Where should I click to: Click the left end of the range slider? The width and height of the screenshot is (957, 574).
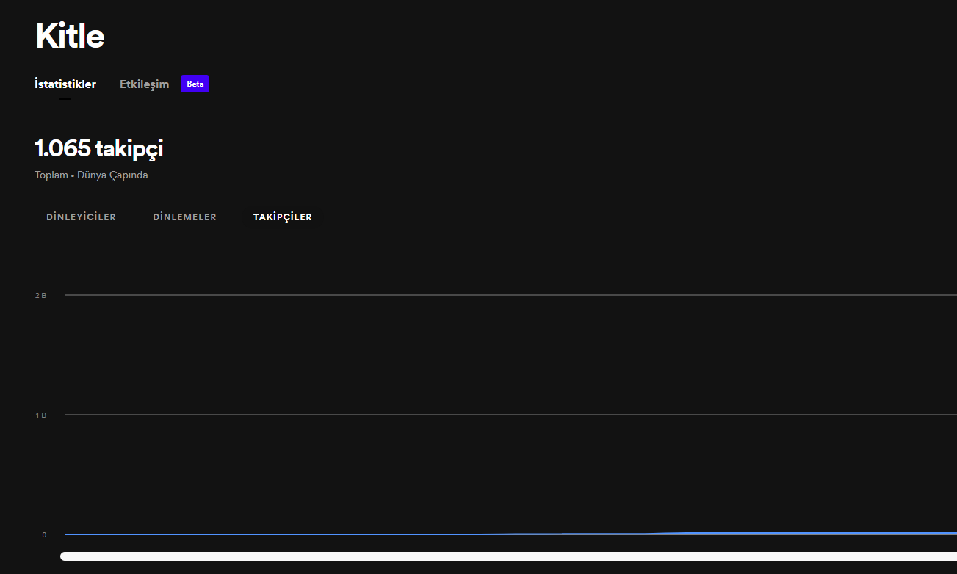coord(65,556)
